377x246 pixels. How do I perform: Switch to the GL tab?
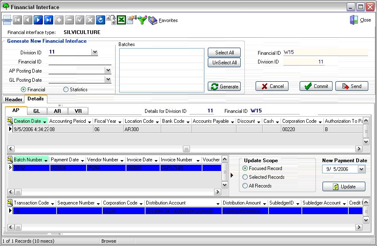pyautogui.click(x=37, y=111)
